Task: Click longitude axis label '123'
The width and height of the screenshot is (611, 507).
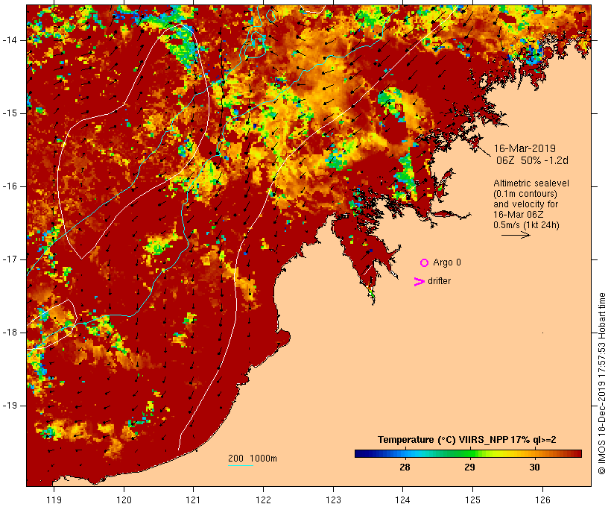Action: click(x=333, y=500)
